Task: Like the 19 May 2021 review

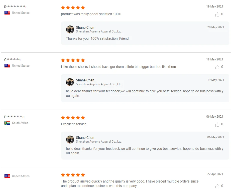Action: point(217,14)
